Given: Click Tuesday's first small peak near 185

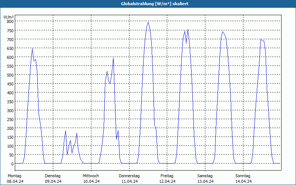Looking at the screenshot, I should point(65,131).
